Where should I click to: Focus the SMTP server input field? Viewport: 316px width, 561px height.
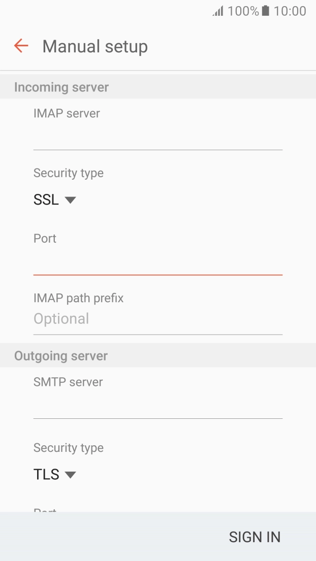pyautogui.click(x=157, y=406)
